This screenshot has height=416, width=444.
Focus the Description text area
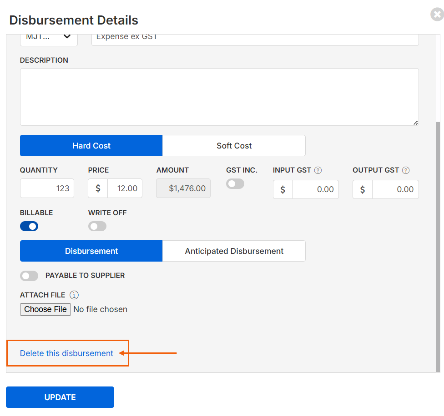pos(219,97)
